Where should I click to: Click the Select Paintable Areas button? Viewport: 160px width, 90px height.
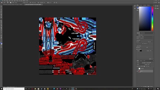pos(144,43)
